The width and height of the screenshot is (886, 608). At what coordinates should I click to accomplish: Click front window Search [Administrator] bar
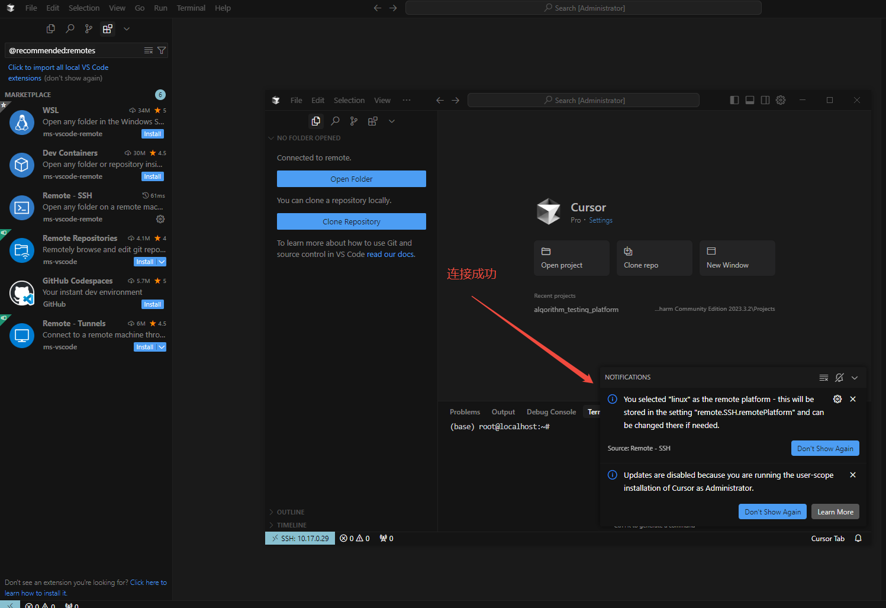point(583,100)
